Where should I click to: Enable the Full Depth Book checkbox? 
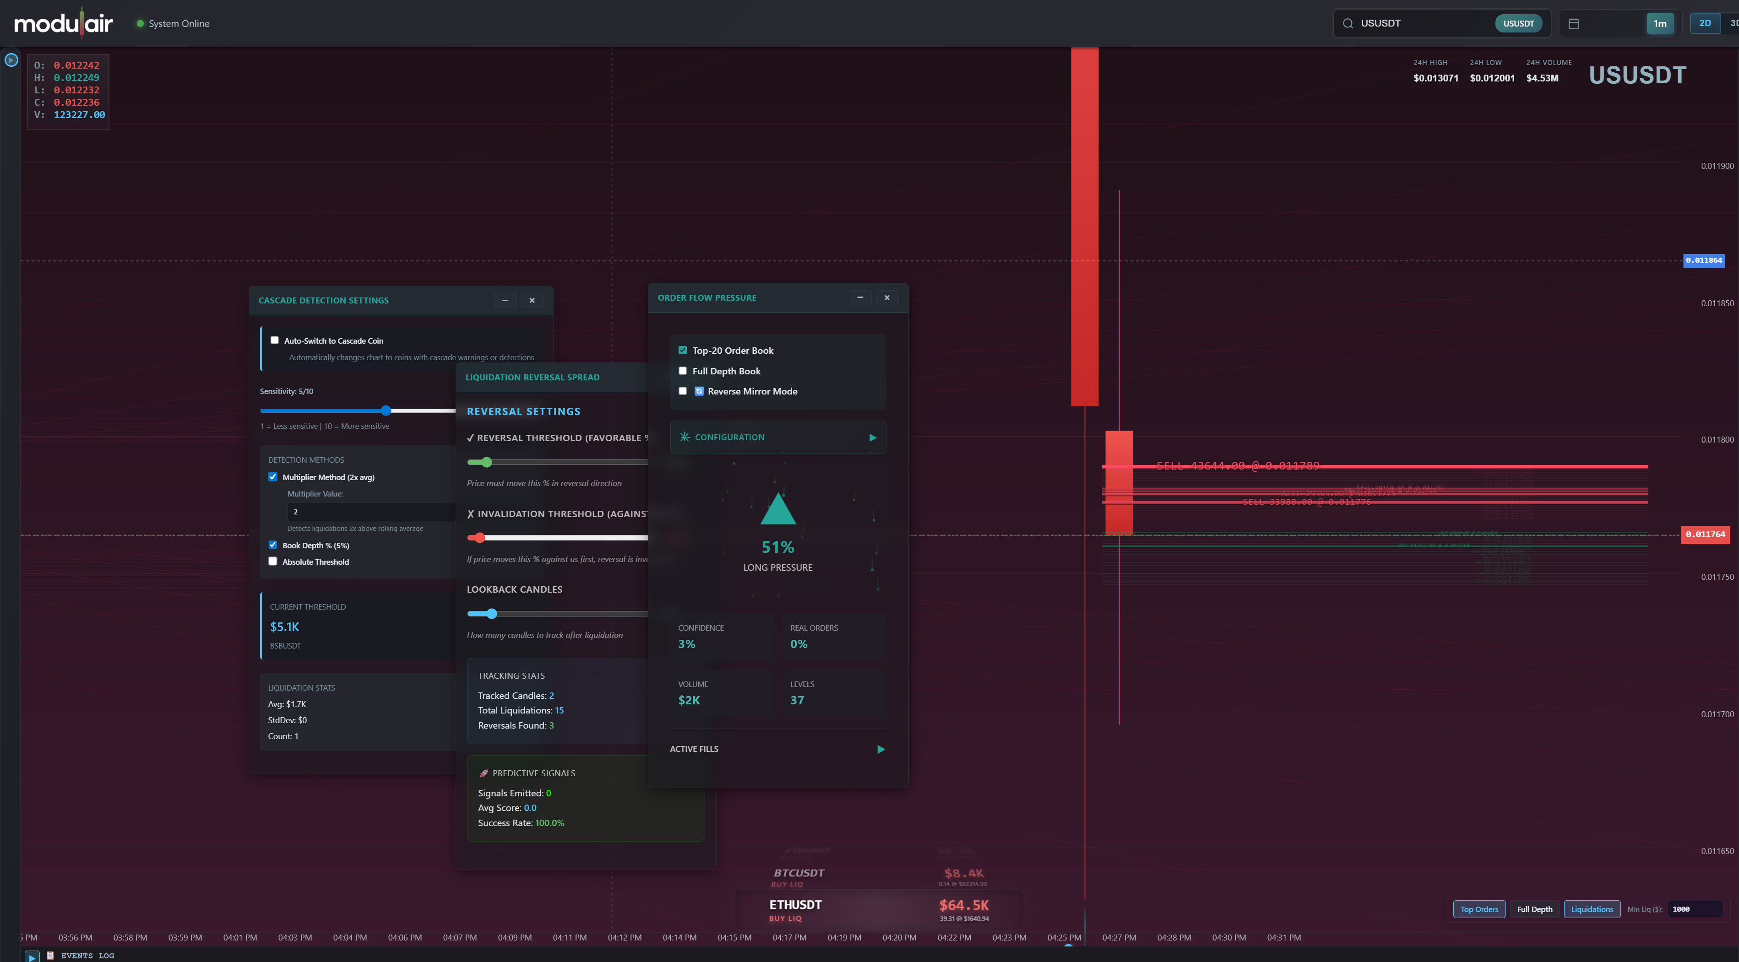(x=683, y=371)
